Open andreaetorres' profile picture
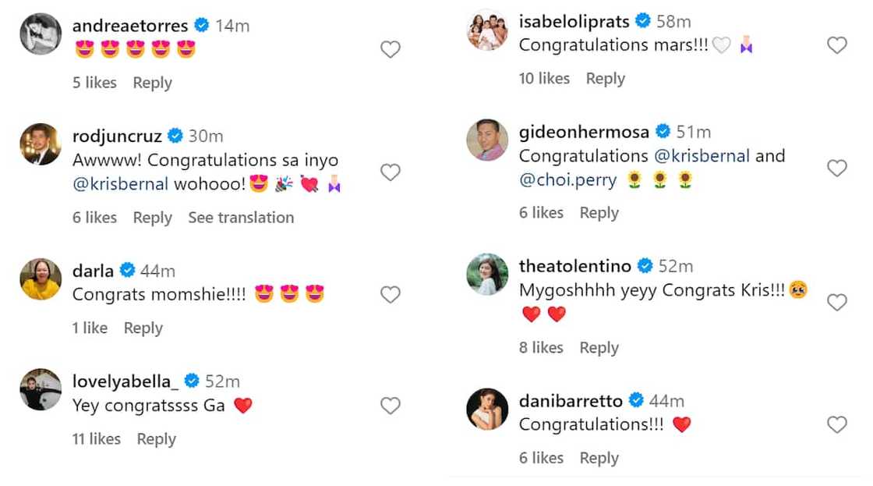The height and width of the screenshot is (486, 873). (x=41, y=34)
